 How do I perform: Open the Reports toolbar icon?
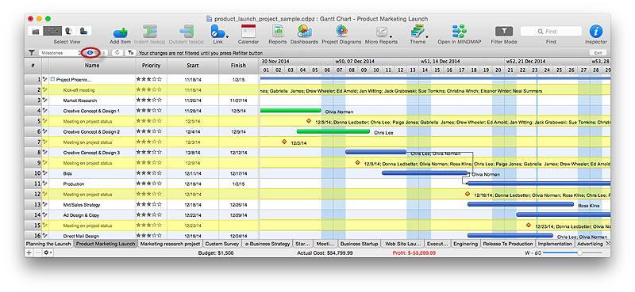pos(278,31)
